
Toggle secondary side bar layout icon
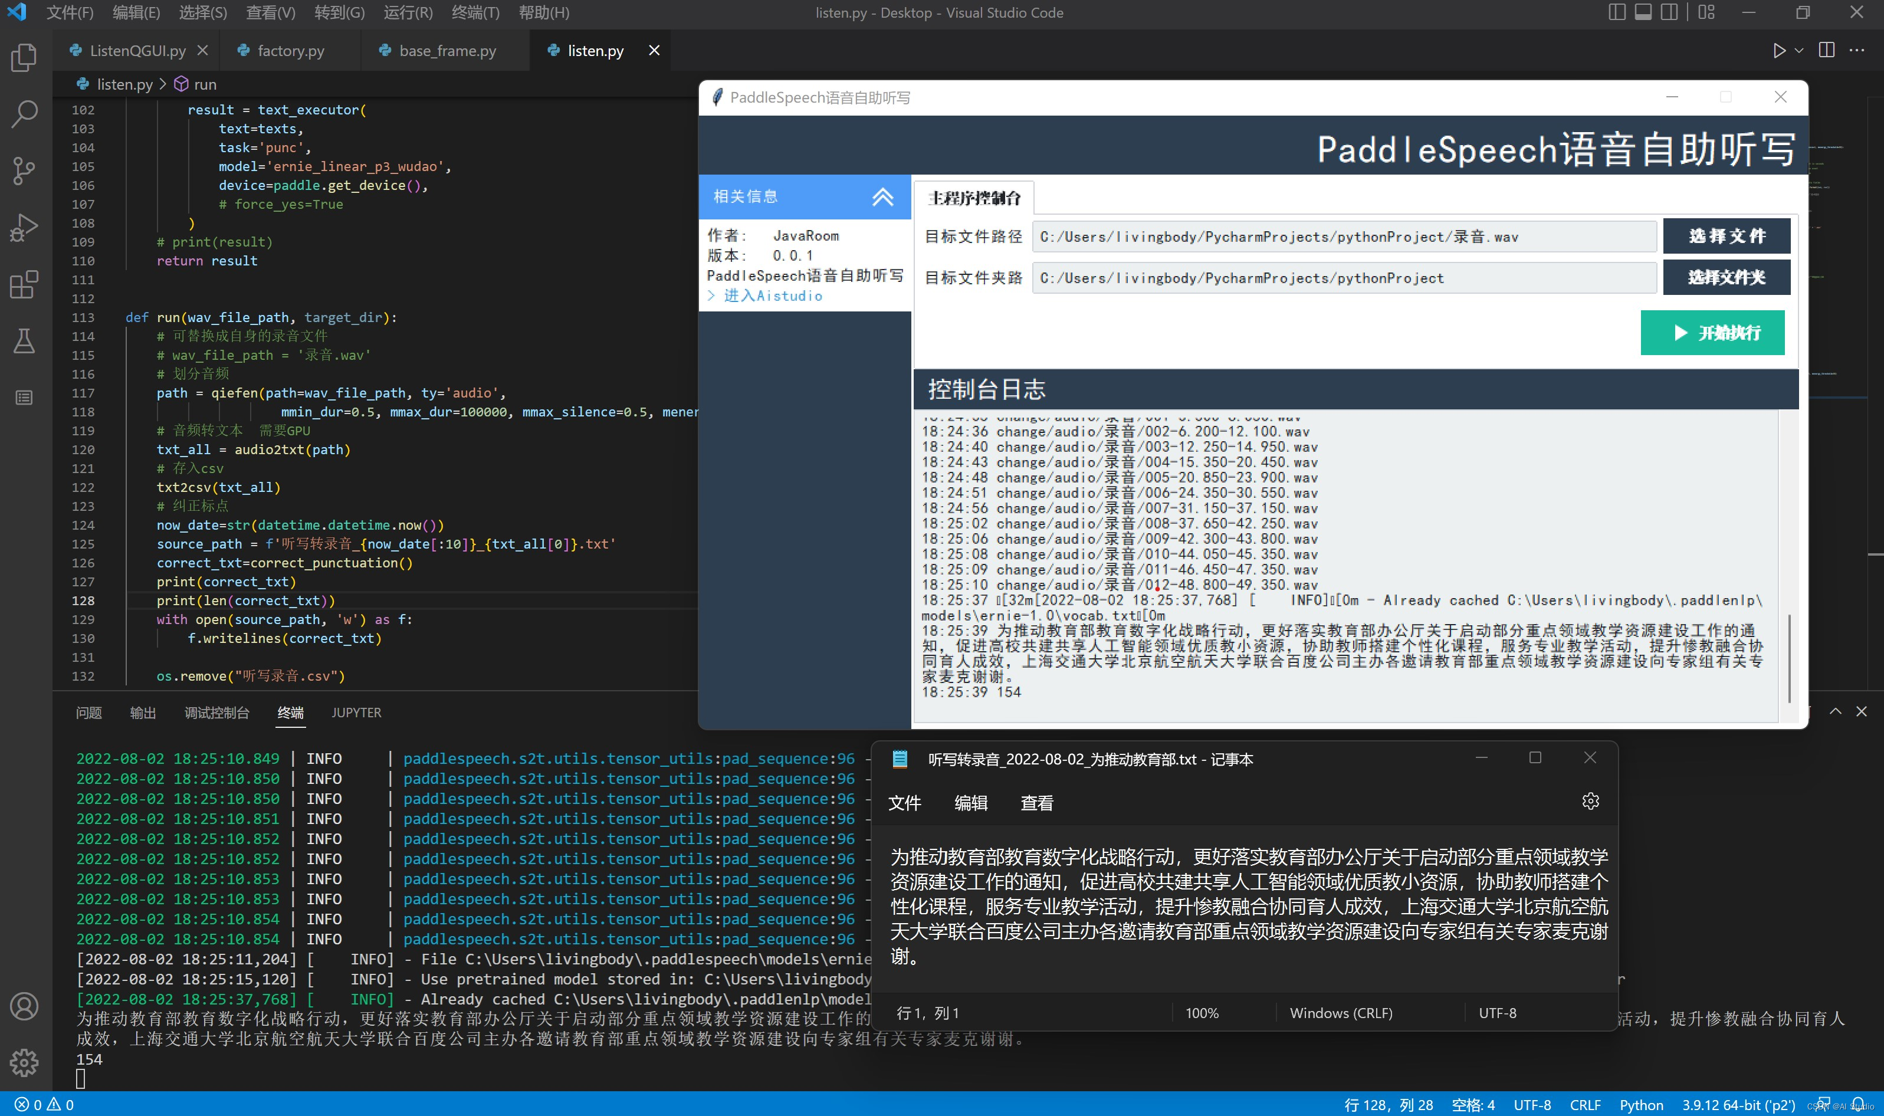[1670, 12]
